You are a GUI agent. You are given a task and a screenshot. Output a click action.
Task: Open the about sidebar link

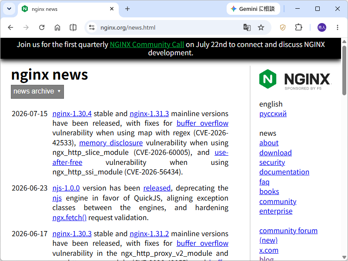click(269, 143)
